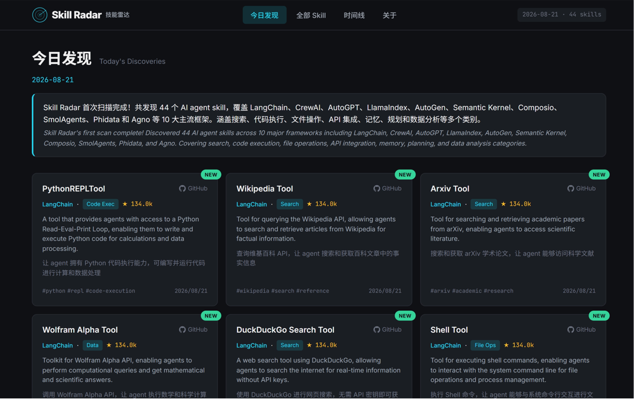This screenshot has height=399, width=634.
Task: Click the File Ops category tag
Action: click(x=485, y=345)
